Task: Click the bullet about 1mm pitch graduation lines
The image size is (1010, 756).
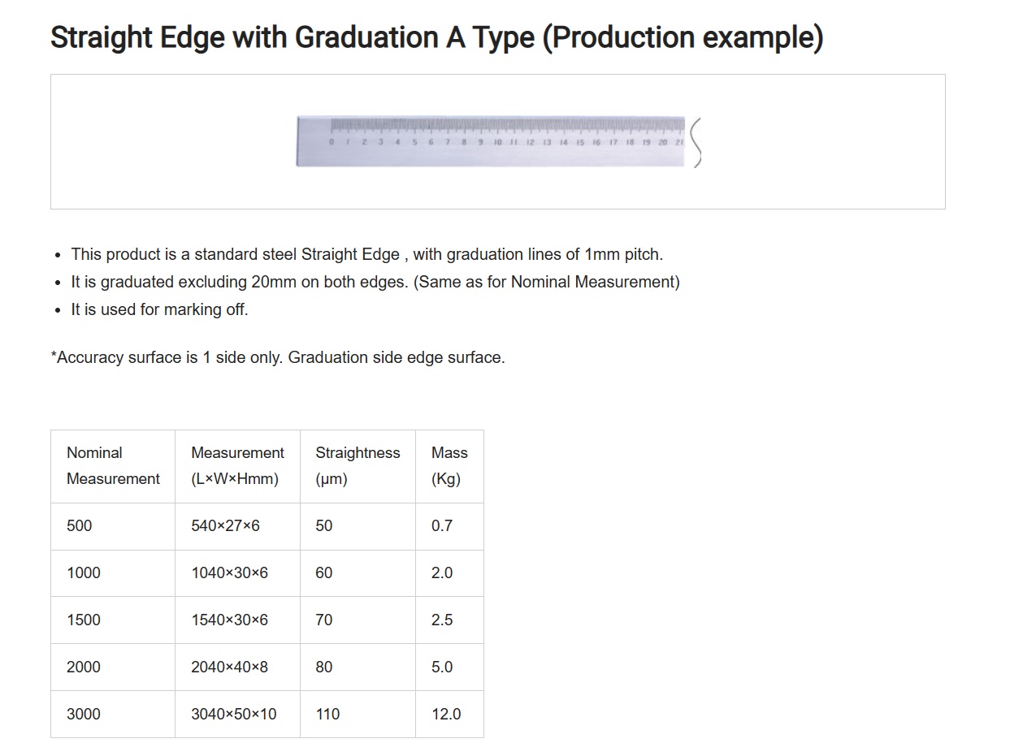Action: click(367, 254)
